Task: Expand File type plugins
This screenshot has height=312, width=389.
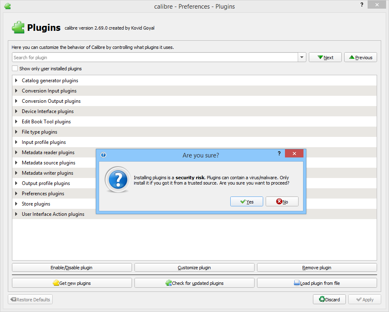Action: (x=16, y=132)
